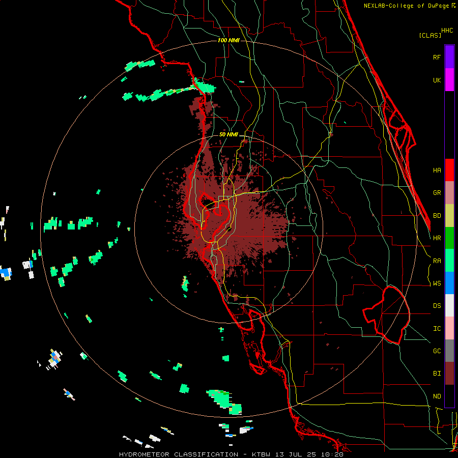Click the 'UK' legend label
Viewport: 458px width, 458px height.
pos(437,80)
